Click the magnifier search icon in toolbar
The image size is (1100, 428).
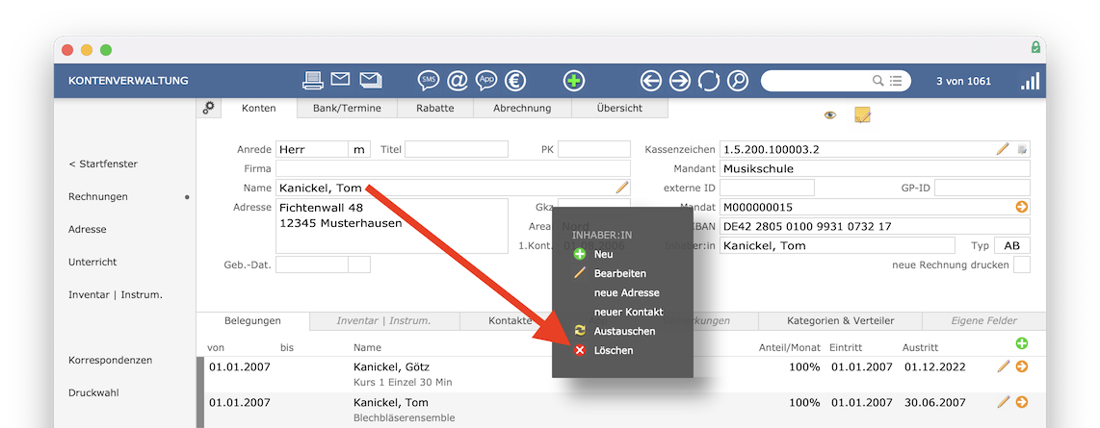(737, 81)
